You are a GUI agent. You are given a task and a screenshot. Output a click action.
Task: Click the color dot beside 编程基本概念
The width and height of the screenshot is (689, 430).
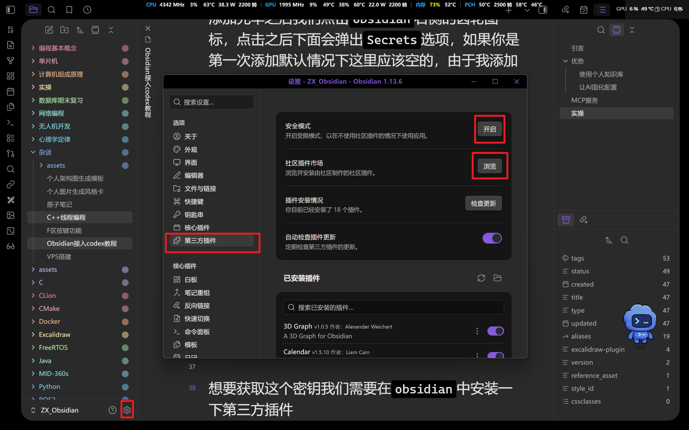(x=125, y=48)
